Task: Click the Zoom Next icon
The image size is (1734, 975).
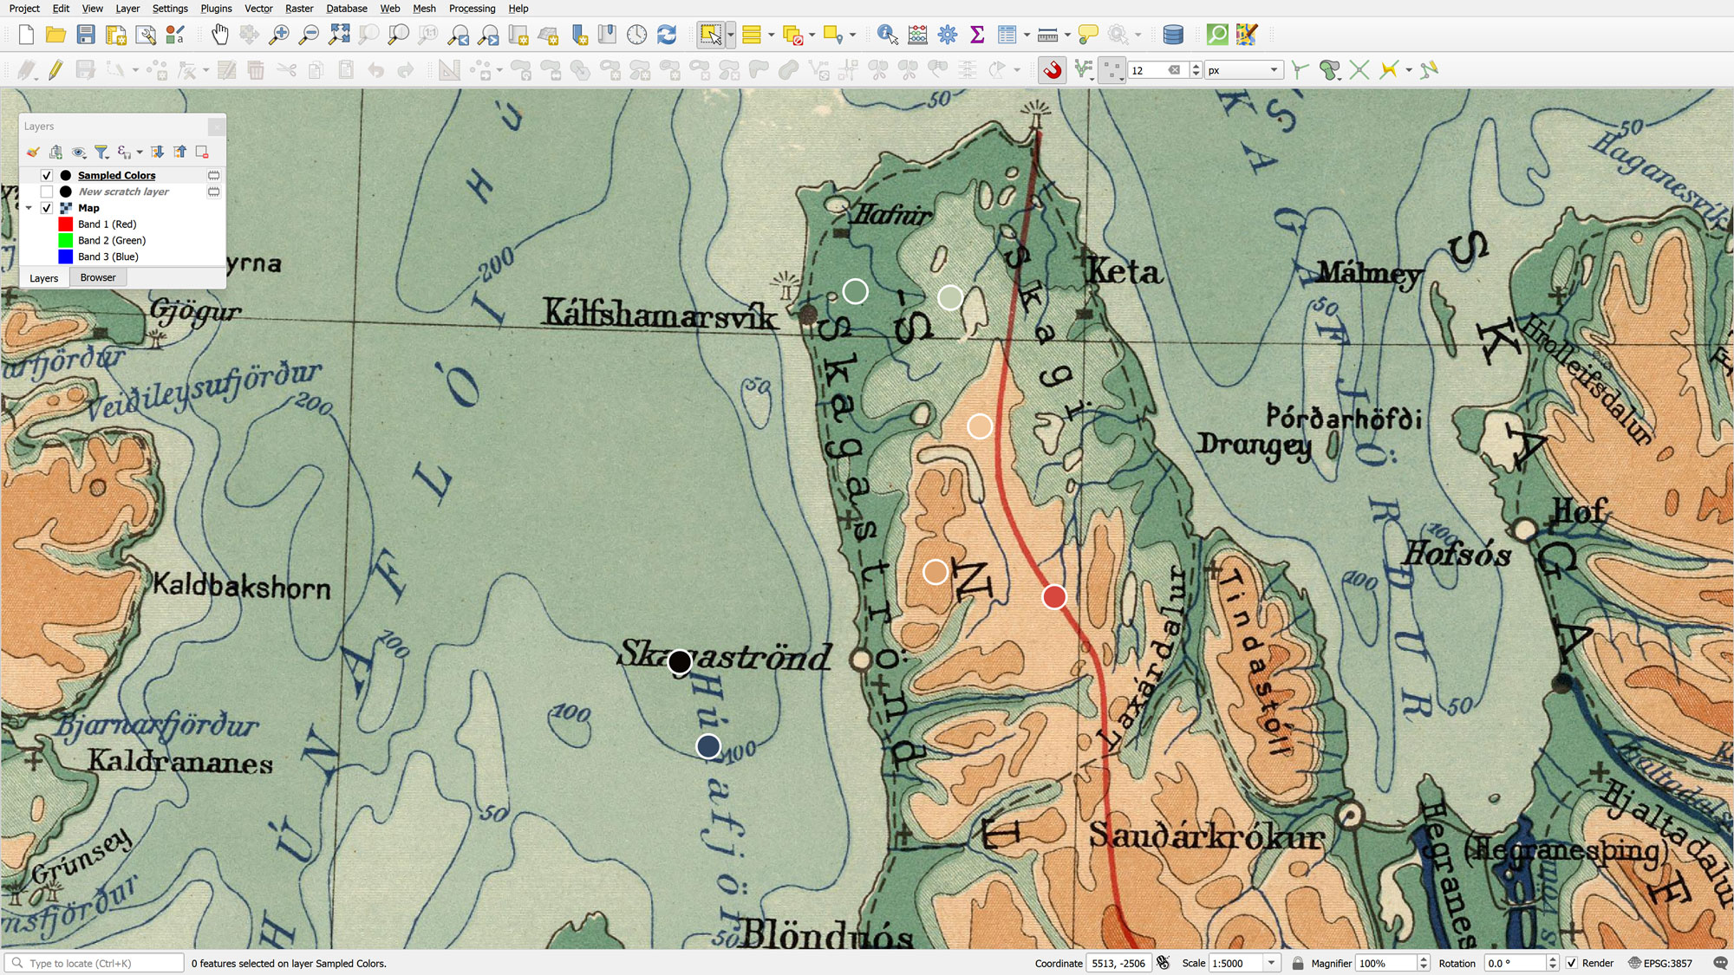Action: (x=488, y=35)
